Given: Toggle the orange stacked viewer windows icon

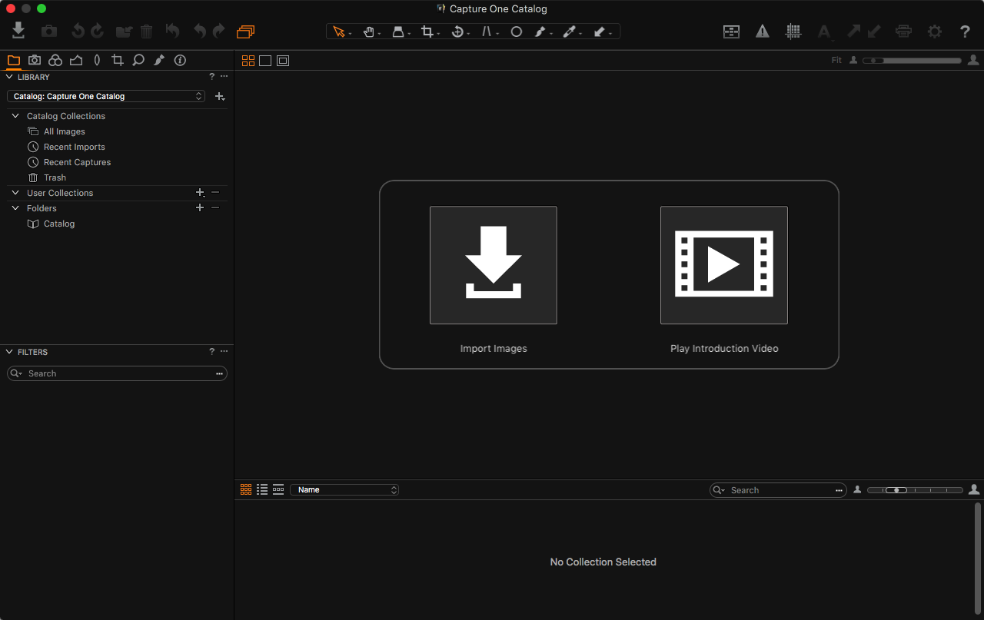Looking at the screenshot, I should pyautogui.click(x=245, y=31).
